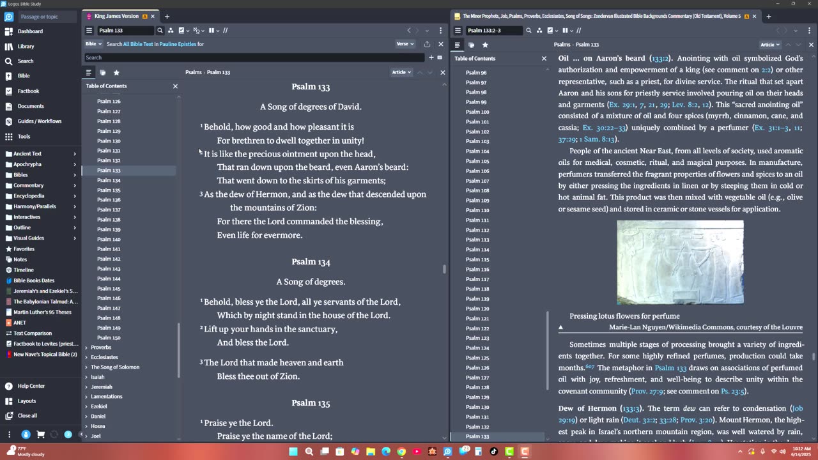Screen dimensions: 818x460
Task: Click the KJV text vertical scrollbar thumb
Action: (445, 269)
